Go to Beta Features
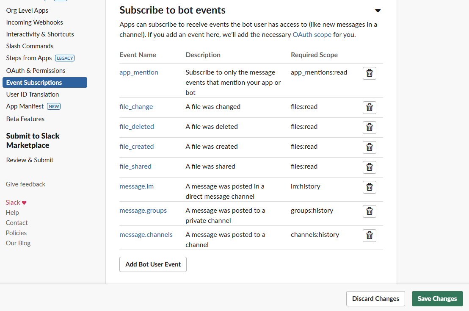This screenshot has height=311, width=469. (25, 119)
